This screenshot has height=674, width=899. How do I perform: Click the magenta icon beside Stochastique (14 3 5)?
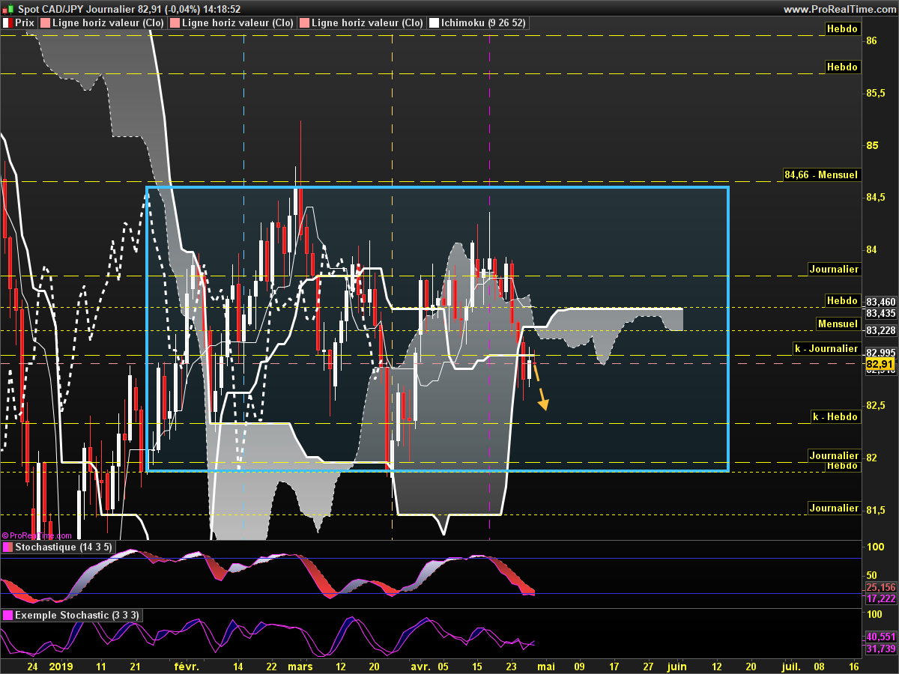tap(8, 547)
